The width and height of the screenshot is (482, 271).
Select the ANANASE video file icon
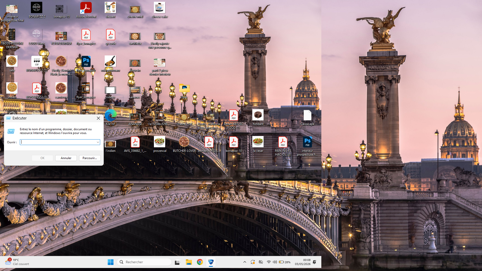pyautogui.click(x=135, y=119)
